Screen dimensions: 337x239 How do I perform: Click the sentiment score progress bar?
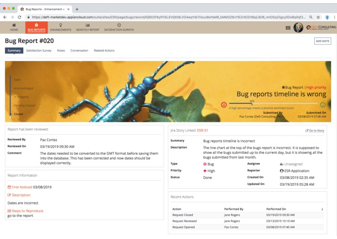(273, 104)
